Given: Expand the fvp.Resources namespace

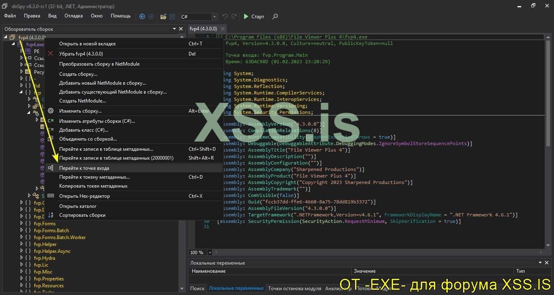Looking at the screenshot, I should [21, 286].
